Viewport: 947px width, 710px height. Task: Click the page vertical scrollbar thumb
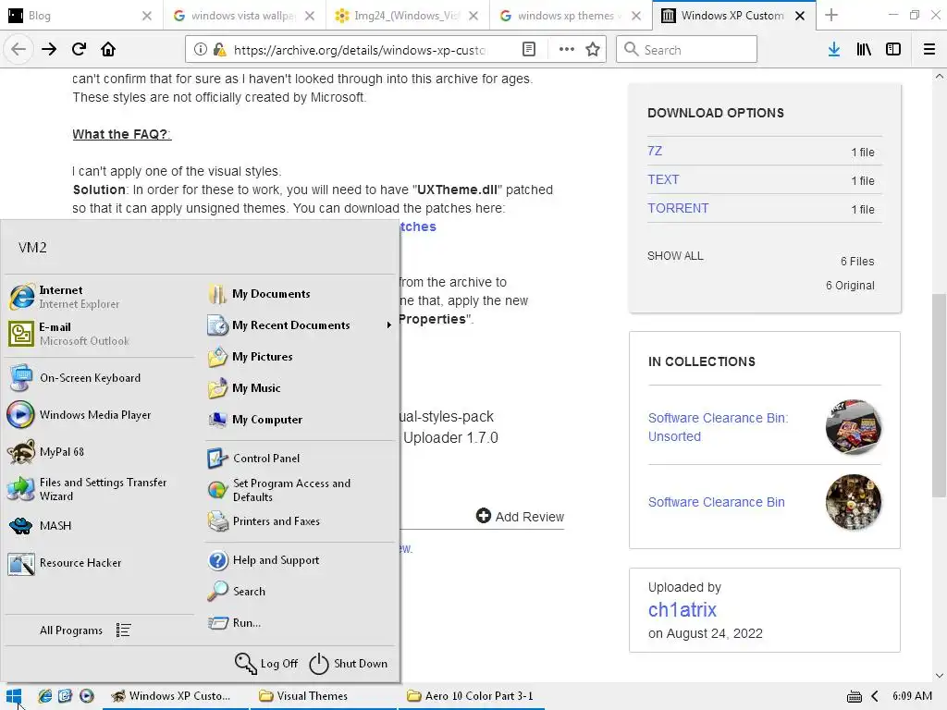pyautogui.click(x=939, y=396)
